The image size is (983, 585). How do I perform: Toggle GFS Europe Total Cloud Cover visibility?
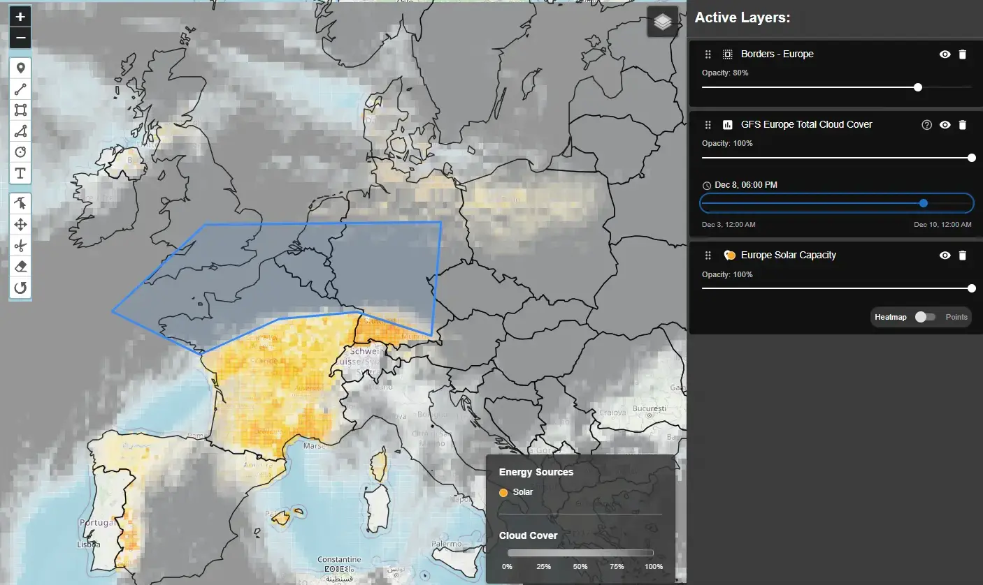click(945, 125)
